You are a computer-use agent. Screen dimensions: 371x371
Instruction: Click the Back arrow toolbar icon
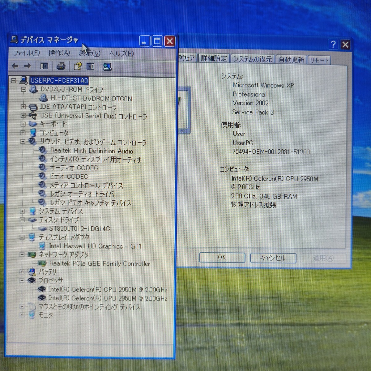15,66
